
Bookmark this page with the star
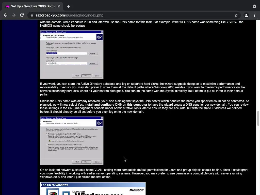pos(236,15)
